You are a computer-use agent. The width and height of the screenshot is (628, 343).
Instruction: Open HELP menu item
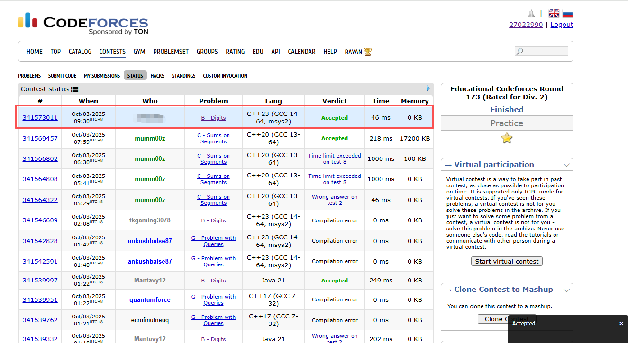pos(330,52)
